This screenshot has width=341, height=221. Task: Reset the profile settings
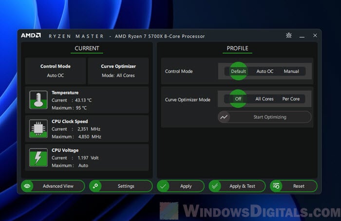pyautogui.click(x=294, y=186)
